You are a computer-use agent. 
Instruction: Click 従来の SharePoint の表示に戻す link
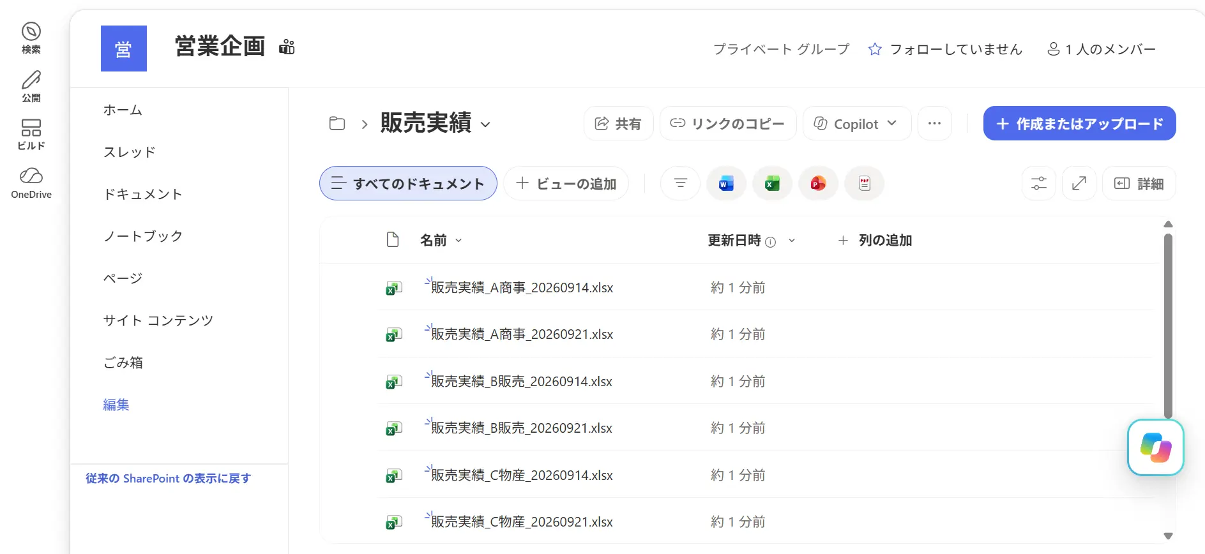pyautogui.click(x=169, y=479)
